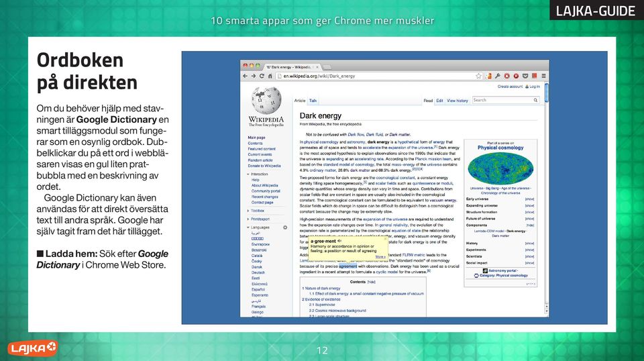Open the Cosmic microwave background contents entry
Screen dimensions: 644x361
[x=337, y=311]
